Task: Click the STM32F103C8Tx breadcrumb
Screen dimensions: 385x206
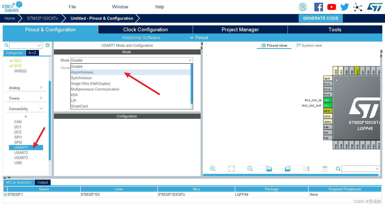Action: (x=43, y=18)
